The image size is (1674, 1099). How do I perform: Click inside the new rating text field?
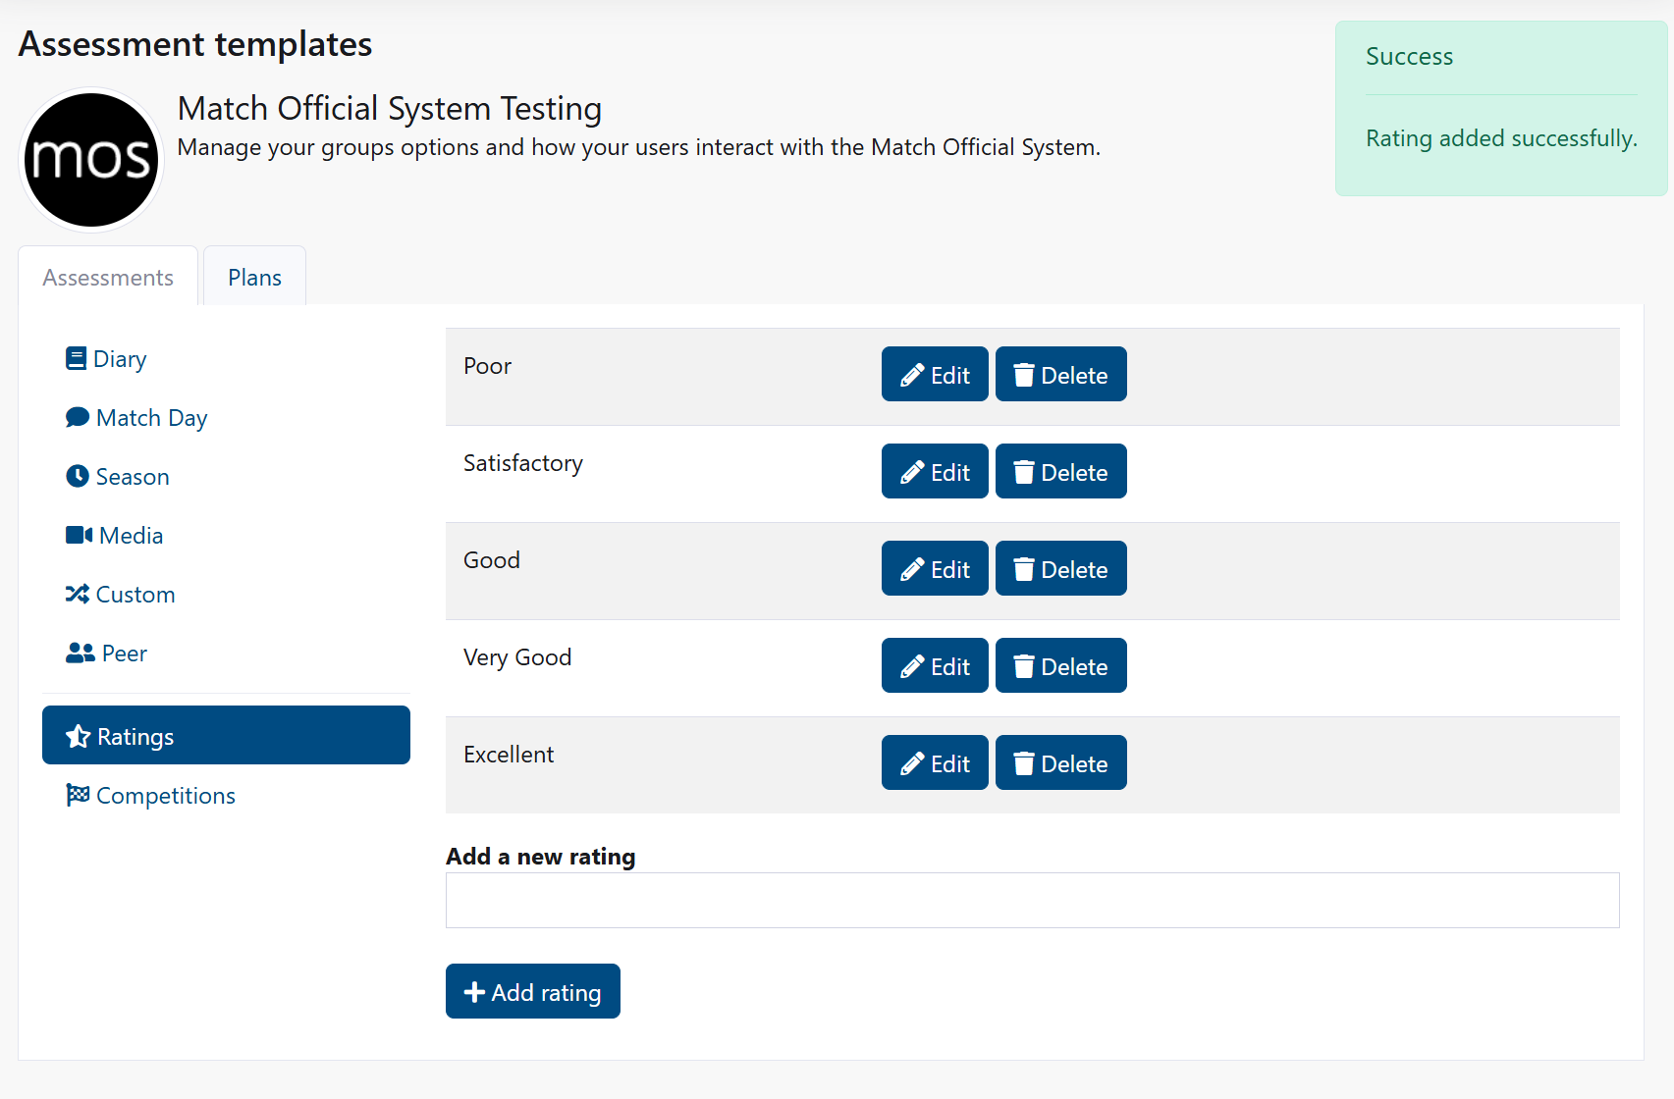coord(1032,900)
